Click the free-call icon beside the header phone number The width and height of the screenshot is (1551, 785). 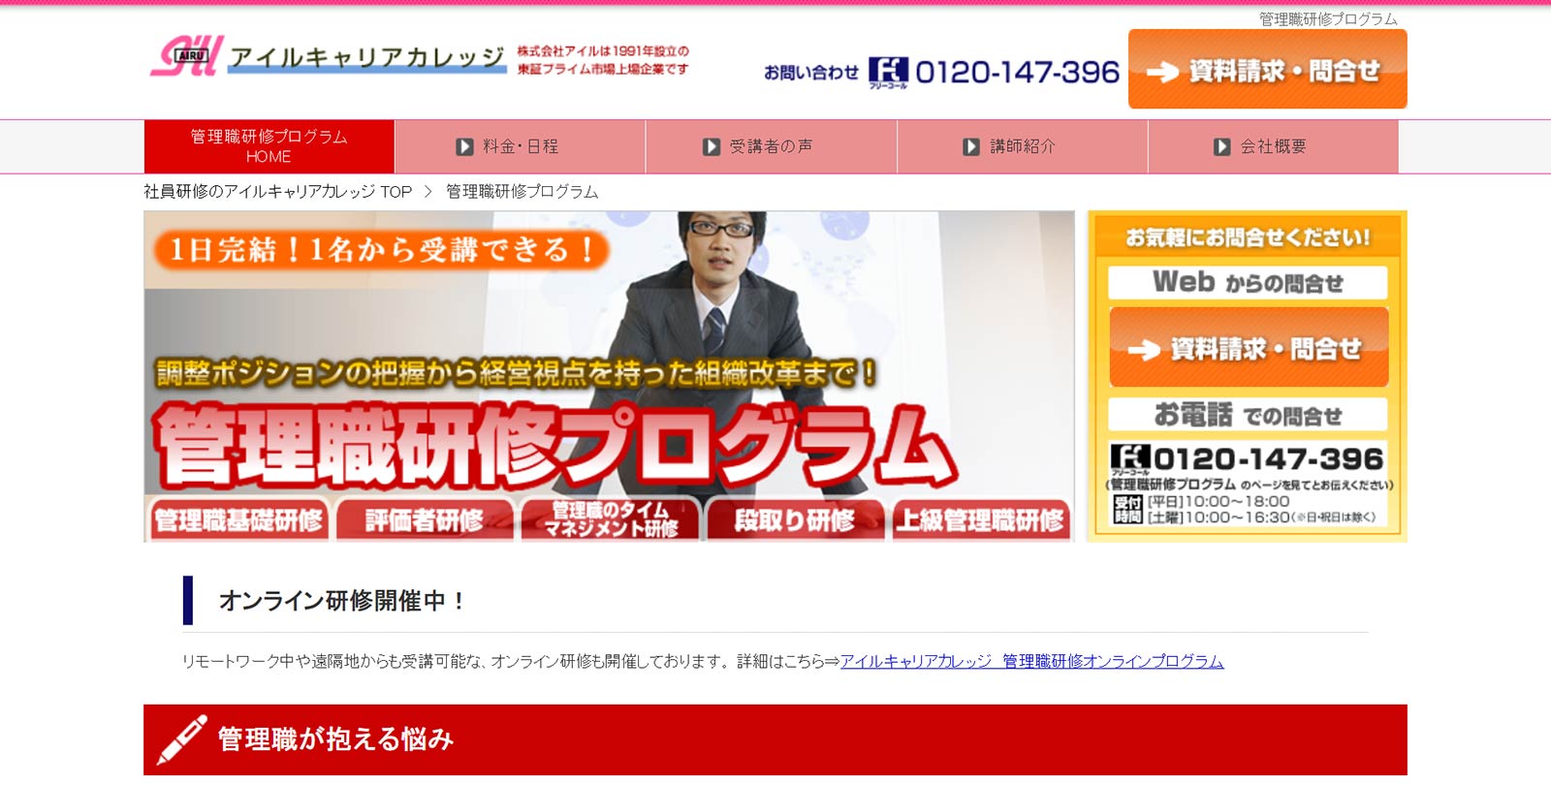pos(888,72)
